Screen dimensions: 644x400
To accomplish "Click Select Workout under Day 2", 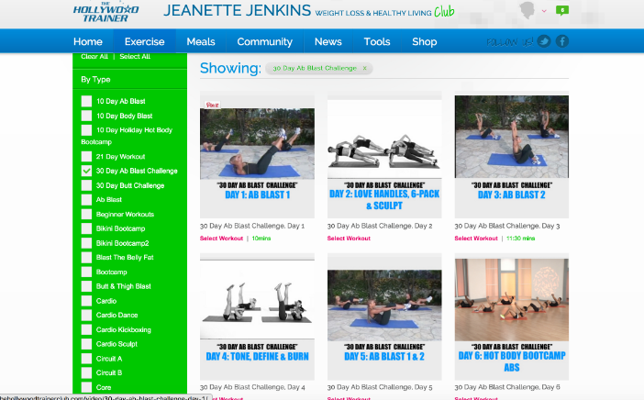I will pyautogui.click(x=349, y=239).
